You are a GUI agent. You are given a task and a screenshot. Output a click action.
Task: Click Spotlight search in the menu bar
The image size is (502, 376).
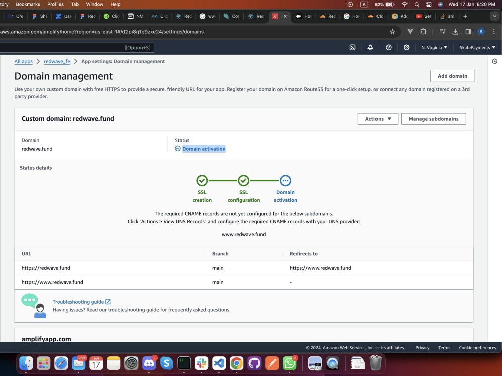(x=417, y=4)
